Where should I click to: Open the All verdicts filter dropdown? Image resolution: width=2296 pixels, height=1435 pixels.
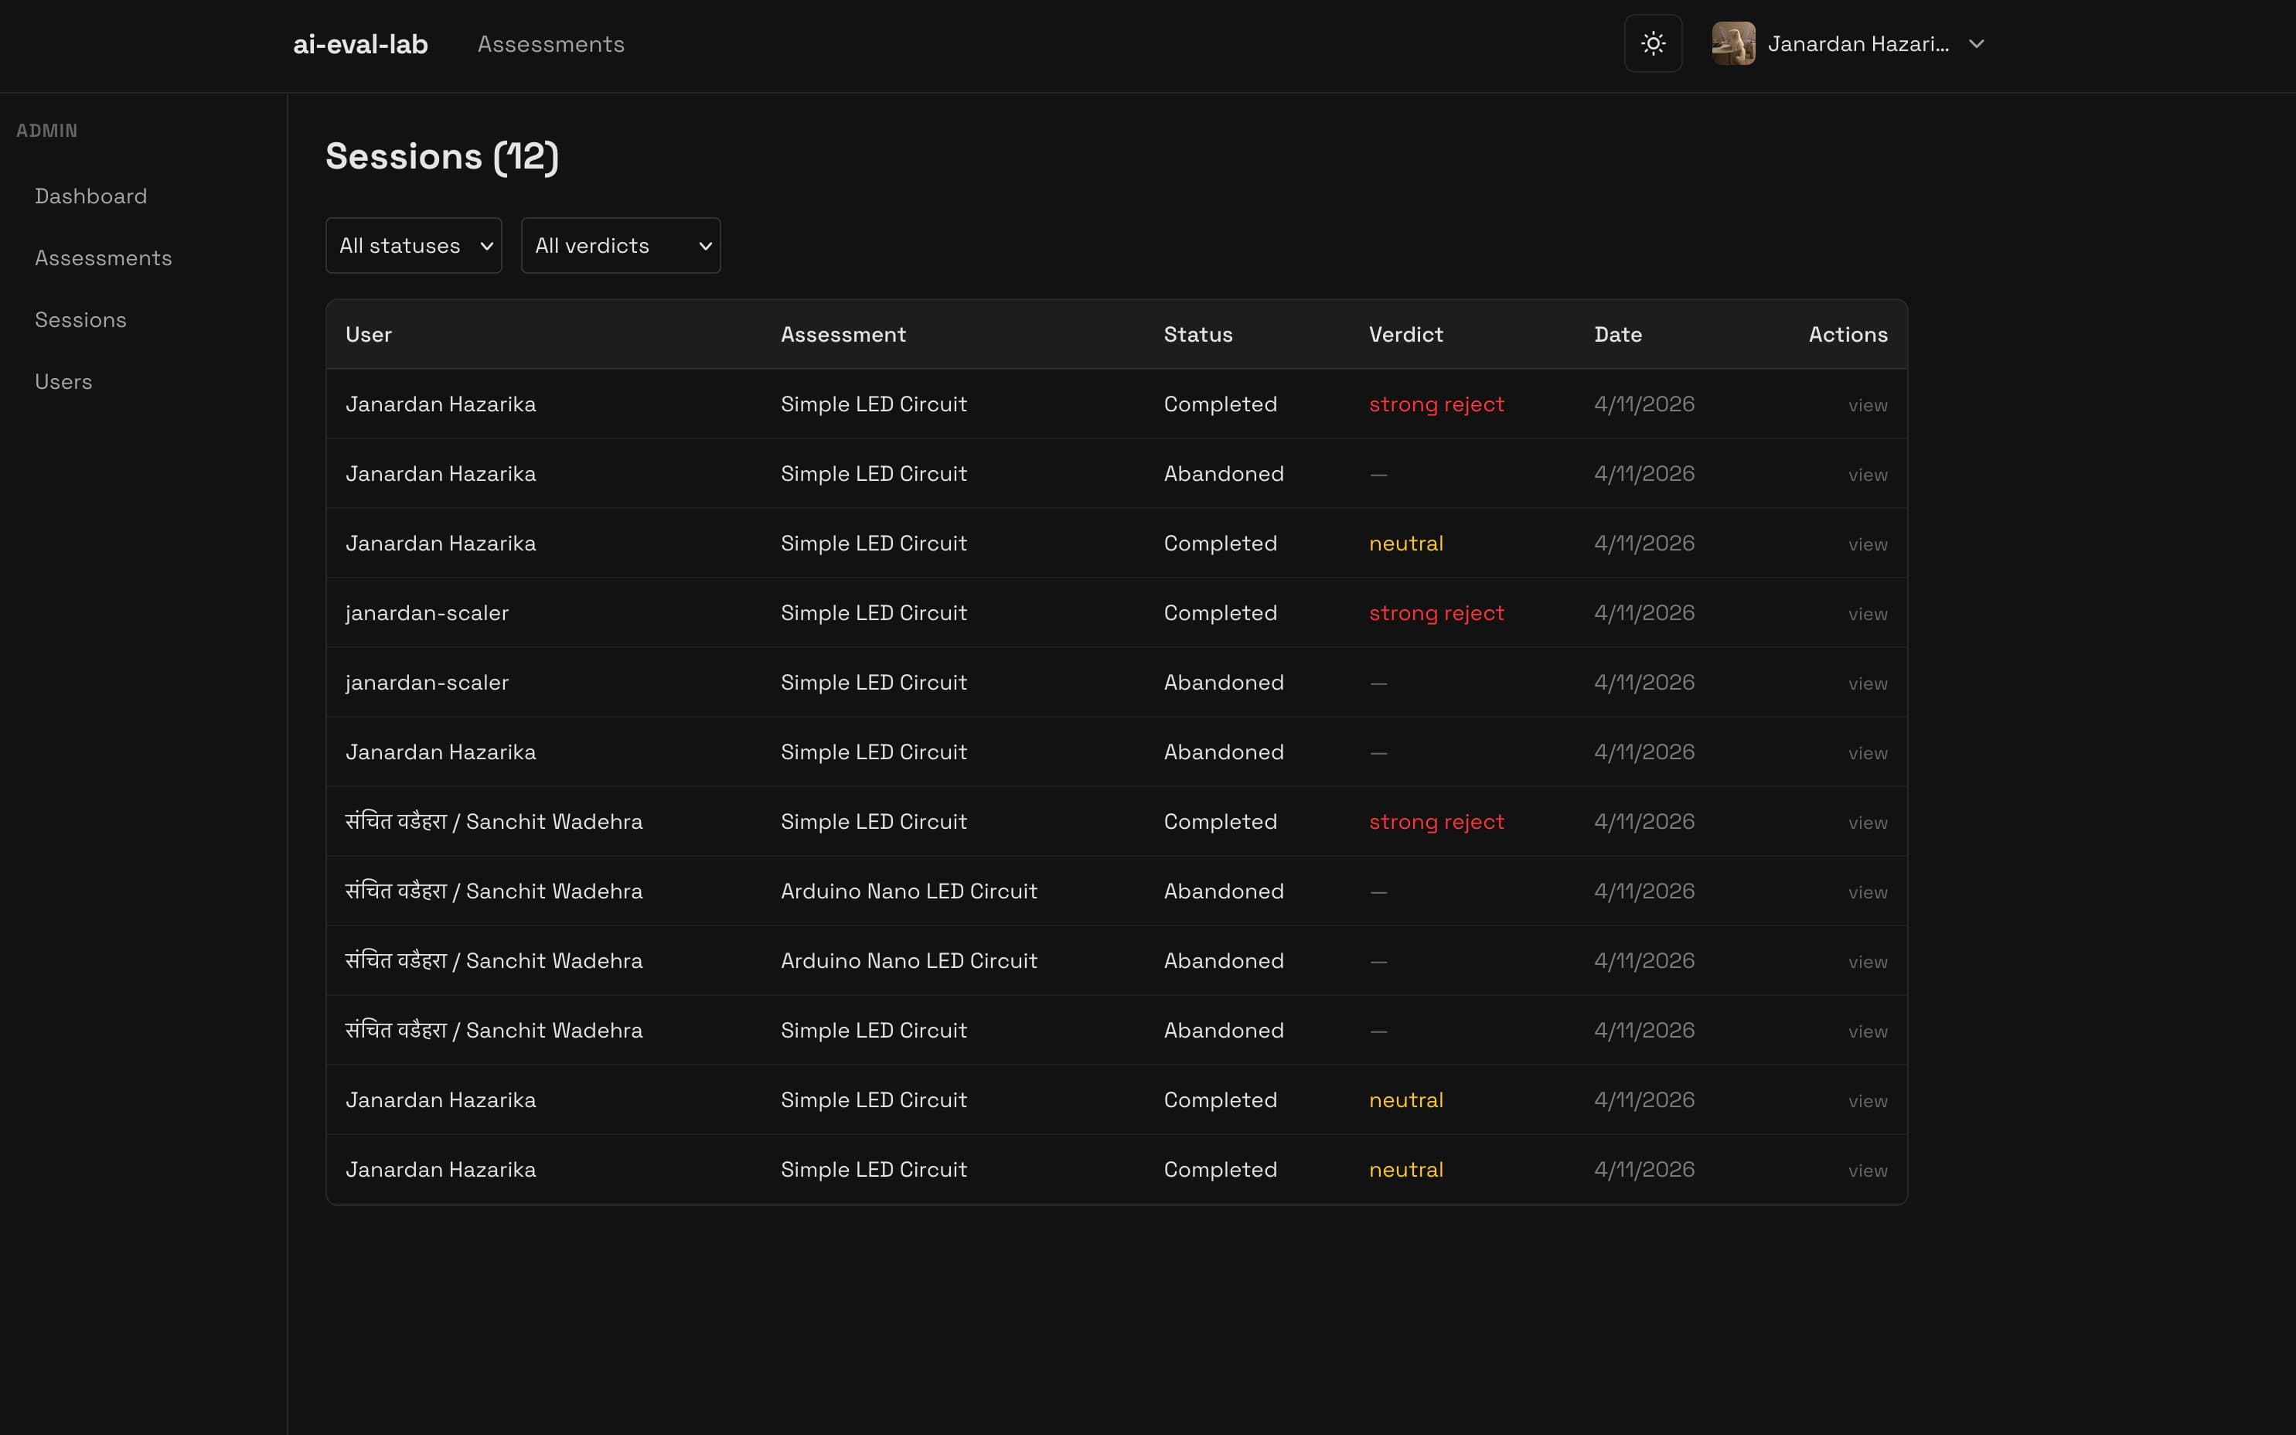pyautogui.click(x=621, y=246)
